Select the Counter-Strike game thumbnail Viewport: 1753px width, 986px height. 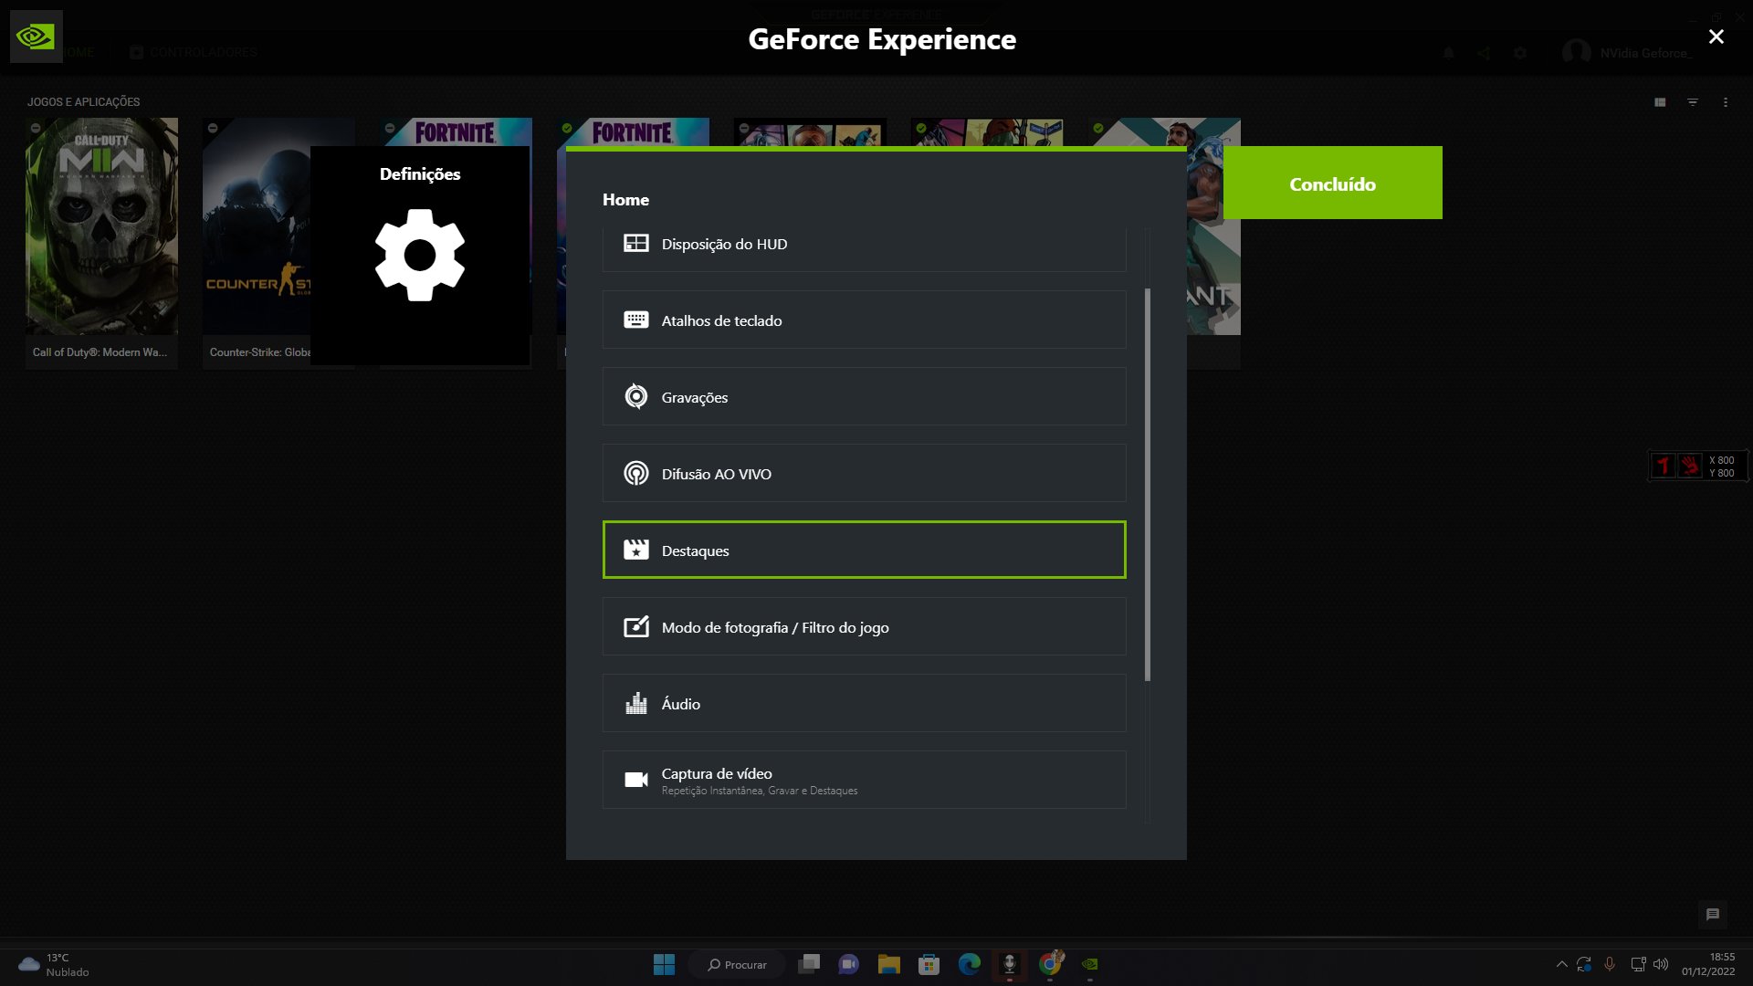pyautogui.click(x=256, y=226)
